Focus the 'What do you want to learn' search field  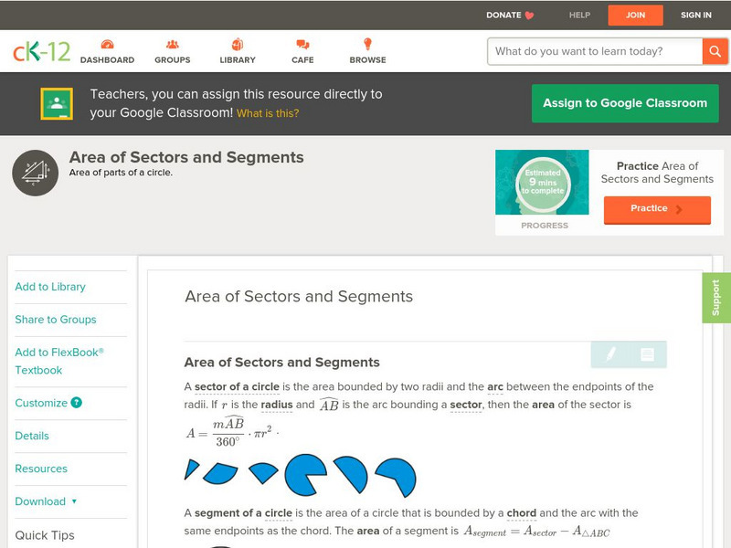coord(596,51)
